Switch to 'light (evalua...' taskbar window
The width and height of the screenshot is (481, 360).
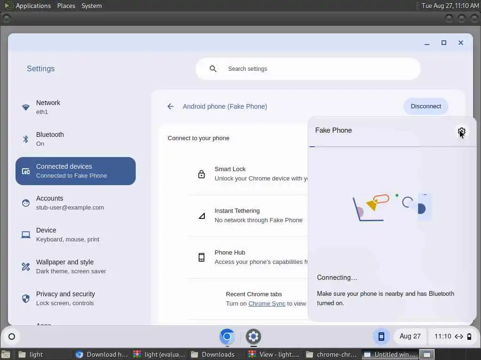tap(160, 354)
